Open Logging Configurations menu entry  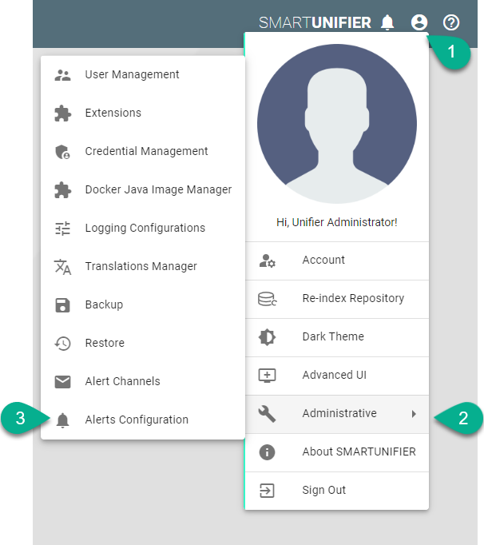pos(145,228)
